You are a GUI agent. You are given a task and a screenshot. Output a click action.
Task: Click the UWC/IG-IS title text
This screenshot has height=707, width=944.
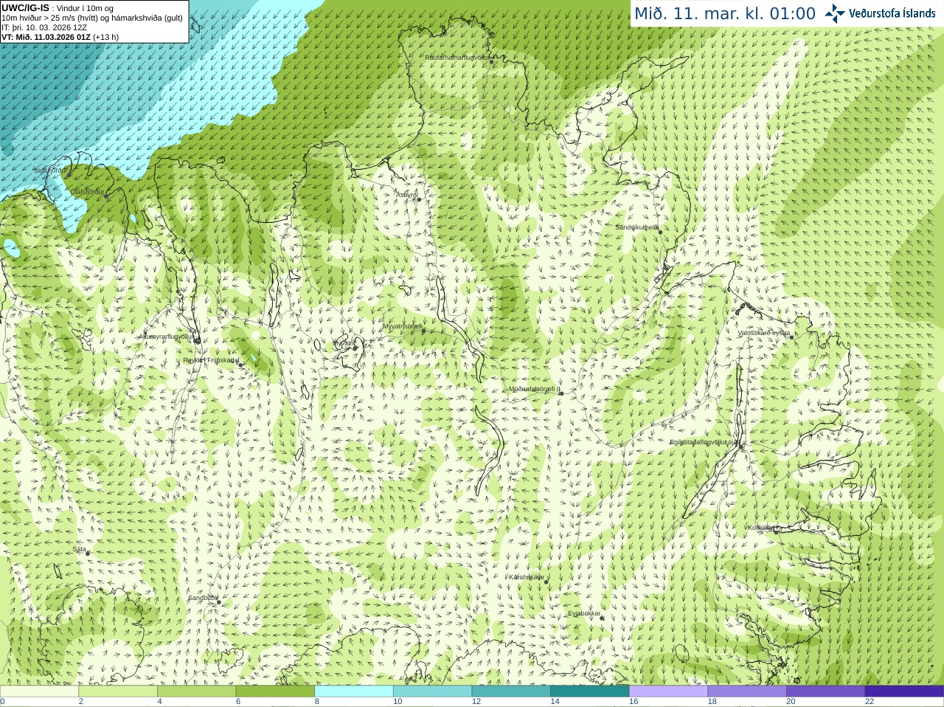coord(25,8)
